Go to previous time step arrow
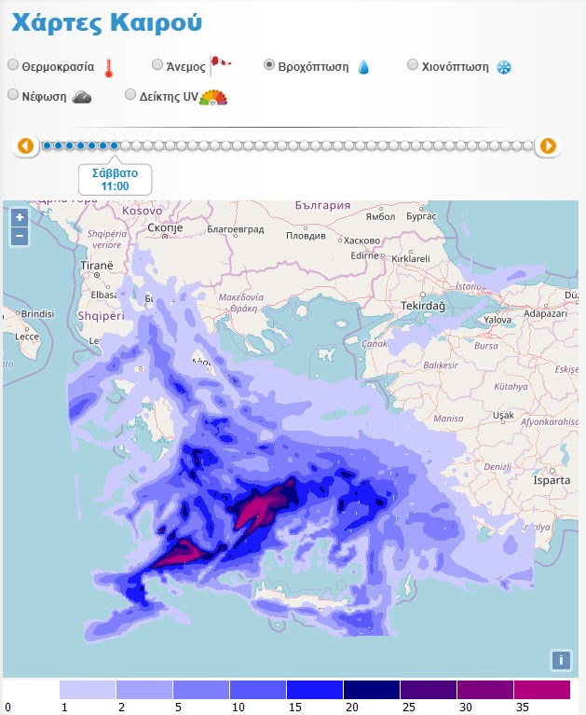The width and height of the screenshot is (586, 715). coord(25,146)
